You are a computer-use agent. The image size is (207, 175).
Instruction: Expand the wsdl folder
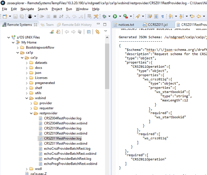click(x=27, y=169)
